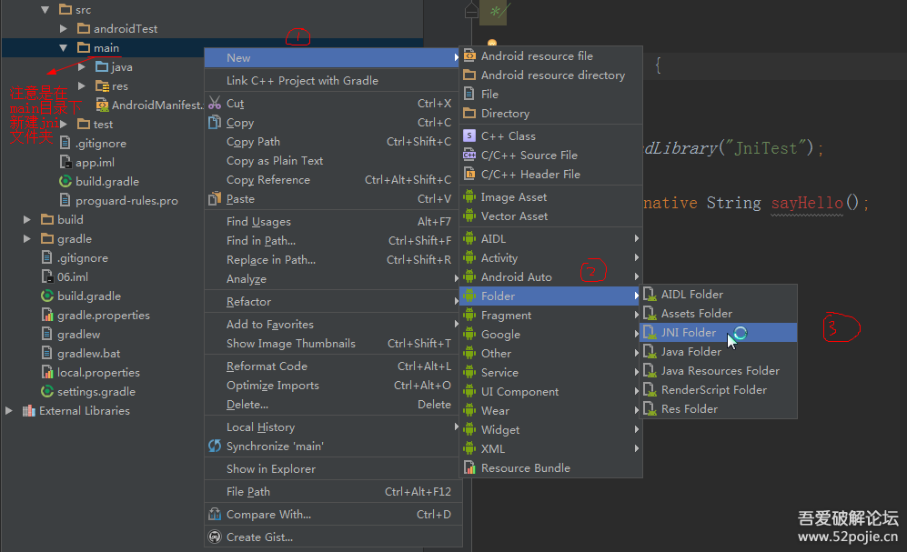Screen dimensions: 907x552
Task: Click the Cut scissors icon
Action: point(215,103)
